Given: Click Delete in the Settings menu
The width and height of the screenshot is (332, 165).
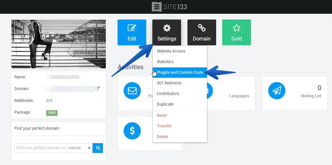Looking at the screenshot, I should pos(162,137).
